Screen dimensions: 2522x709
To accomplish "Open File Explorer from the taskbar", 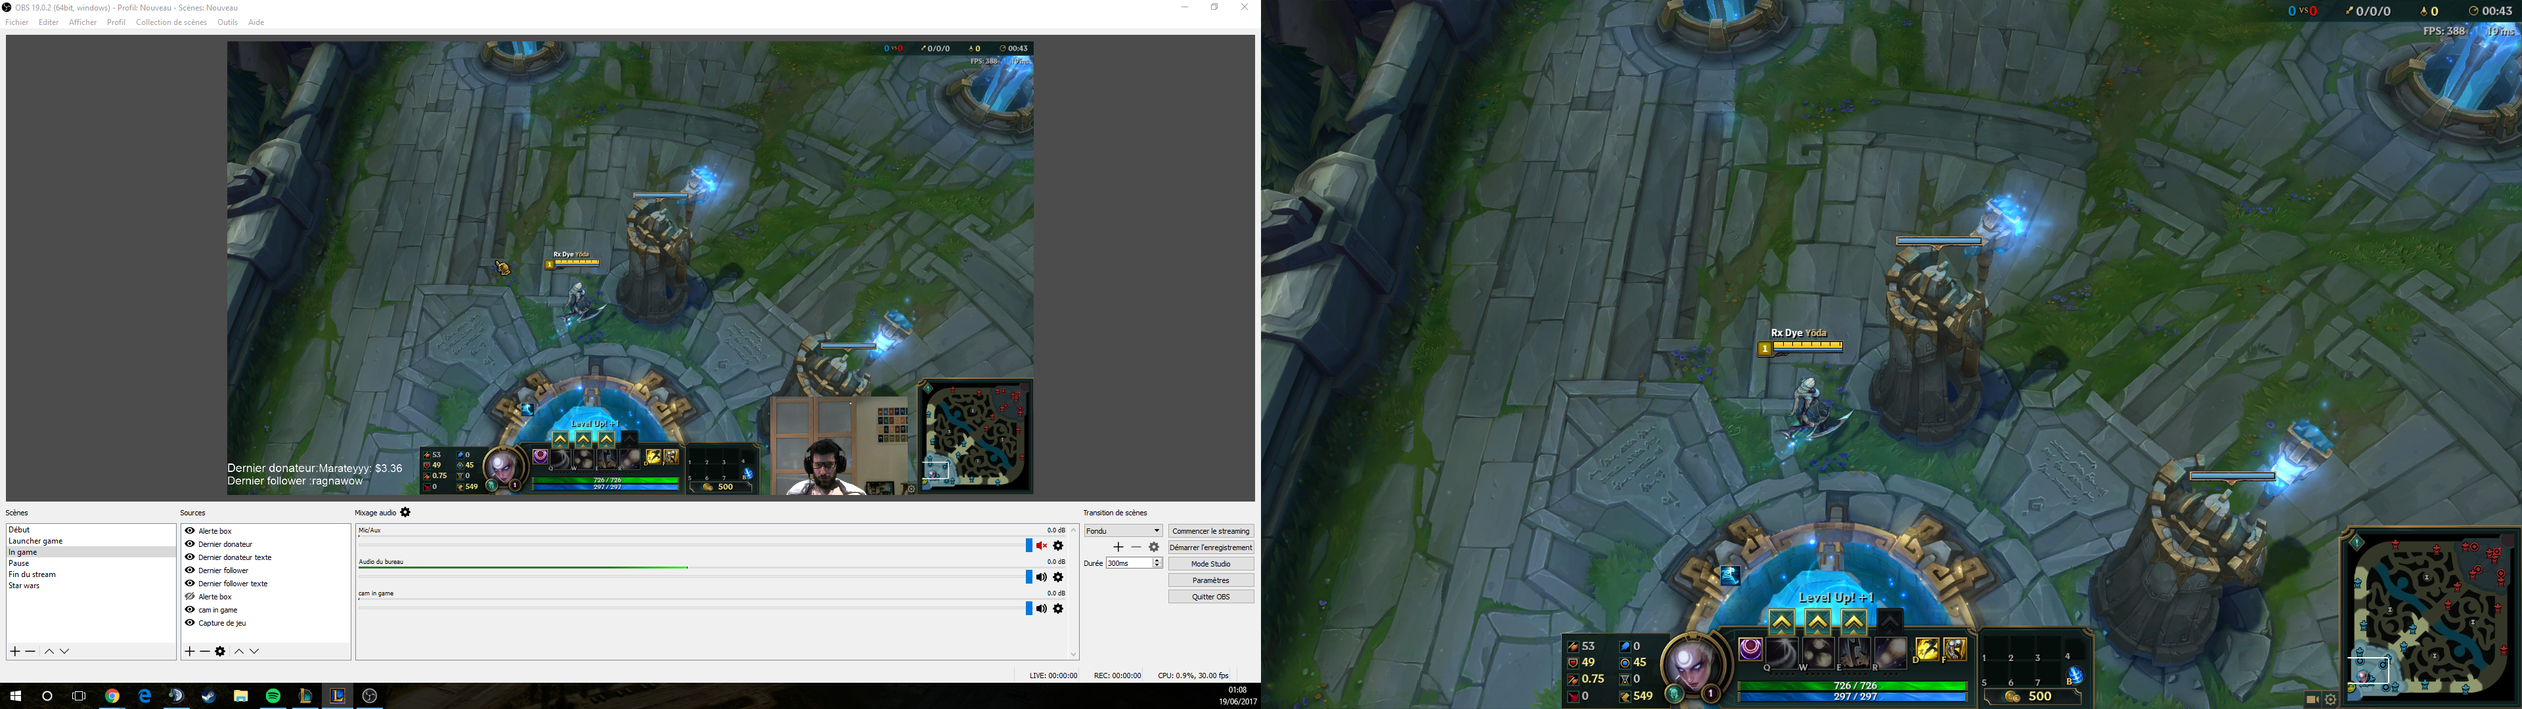I will (x=241, y=697).
